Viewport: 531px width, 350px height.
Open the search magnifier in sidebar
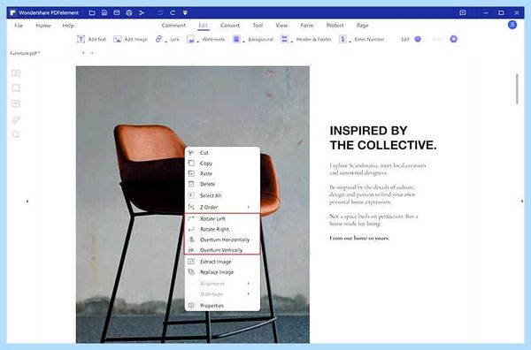point(16,134)
